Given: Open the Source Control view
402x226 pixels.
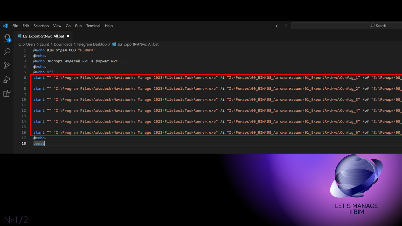Looking at the screenshot, I should 7,66.
